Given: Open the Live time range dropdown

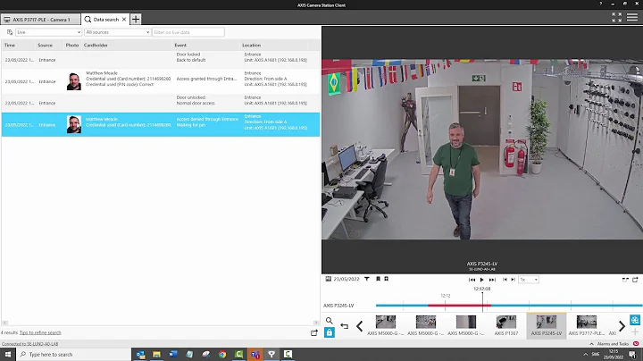Looking at the screenshot, I should (48, 32).
